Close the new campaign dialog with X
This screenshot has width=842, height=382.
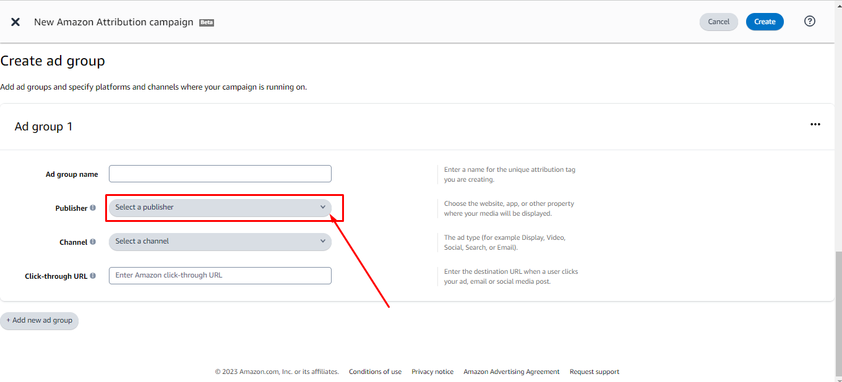(x=15, y=22)
